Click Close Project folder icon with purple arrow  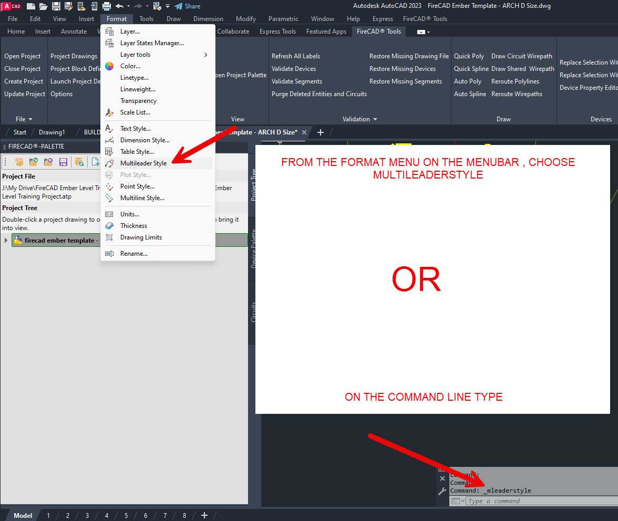pyautogui.click(x=48, y=161)
